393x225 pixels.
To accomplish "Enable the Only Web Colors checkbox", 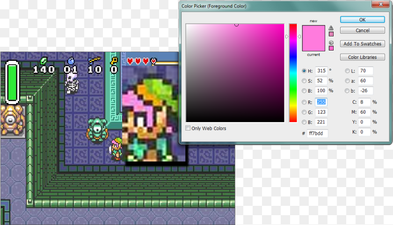I will (x=188, y=128).
